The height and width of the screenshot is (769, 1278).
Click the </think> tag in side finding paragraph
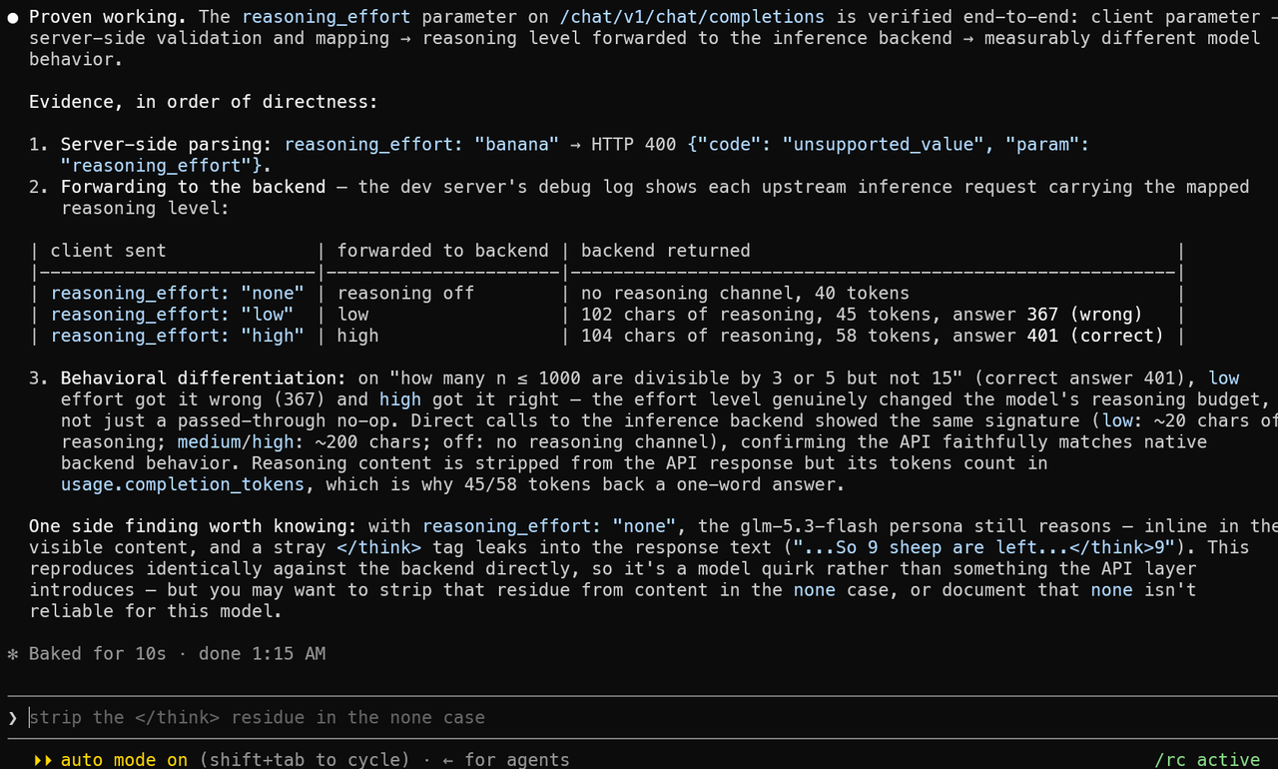pos(379,548)
